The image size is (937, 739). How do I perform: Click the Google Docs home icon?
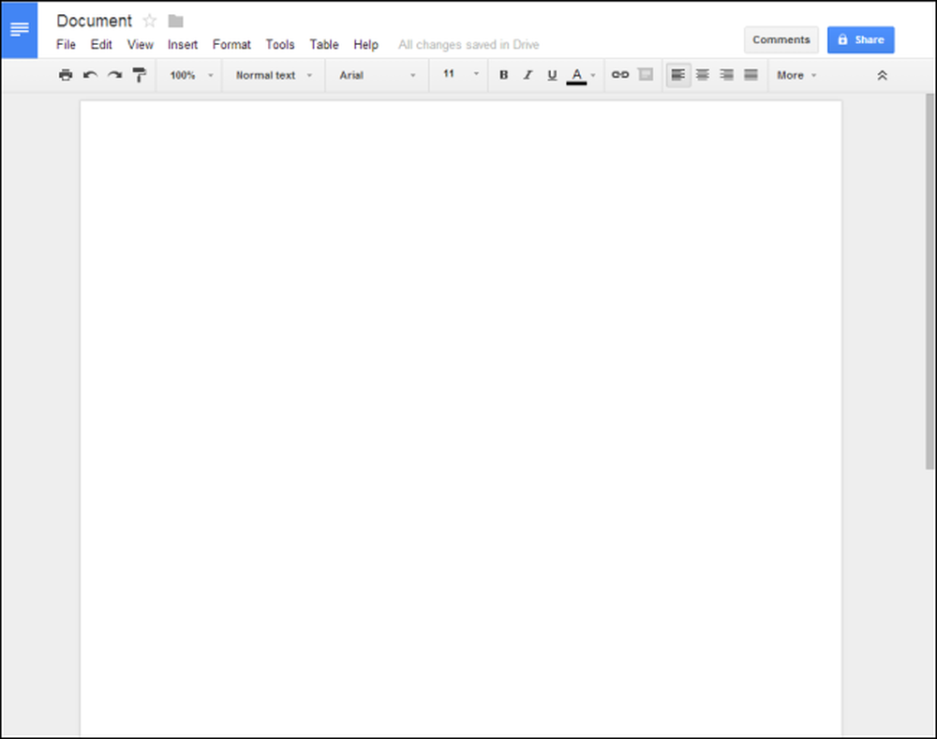pyautogui.click(x=19, y=30)
